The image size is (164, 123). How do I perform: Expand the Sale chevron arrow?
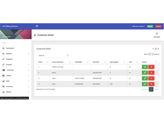[x=29, y=81]
